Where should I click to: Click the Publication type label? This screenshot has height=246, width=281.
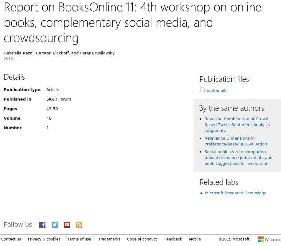click(22, 90)
